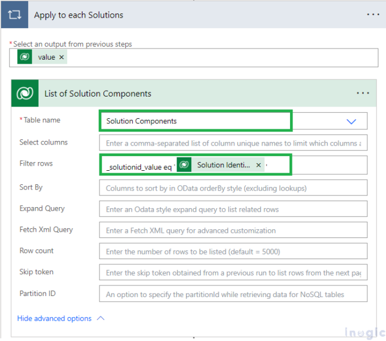This screenshot has width=386, height=341.
Task: Click the Row count input field
Action: [x=233, y=251]
